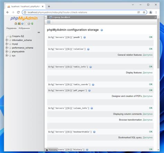
Task: Click help icon beside the 'pdf_pages' setting
Action: pos(89,91)
